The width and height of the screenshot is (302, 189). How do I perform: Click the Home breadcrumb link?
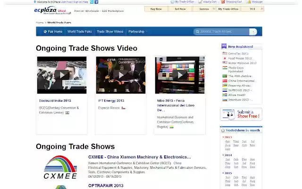click(40, 23)
